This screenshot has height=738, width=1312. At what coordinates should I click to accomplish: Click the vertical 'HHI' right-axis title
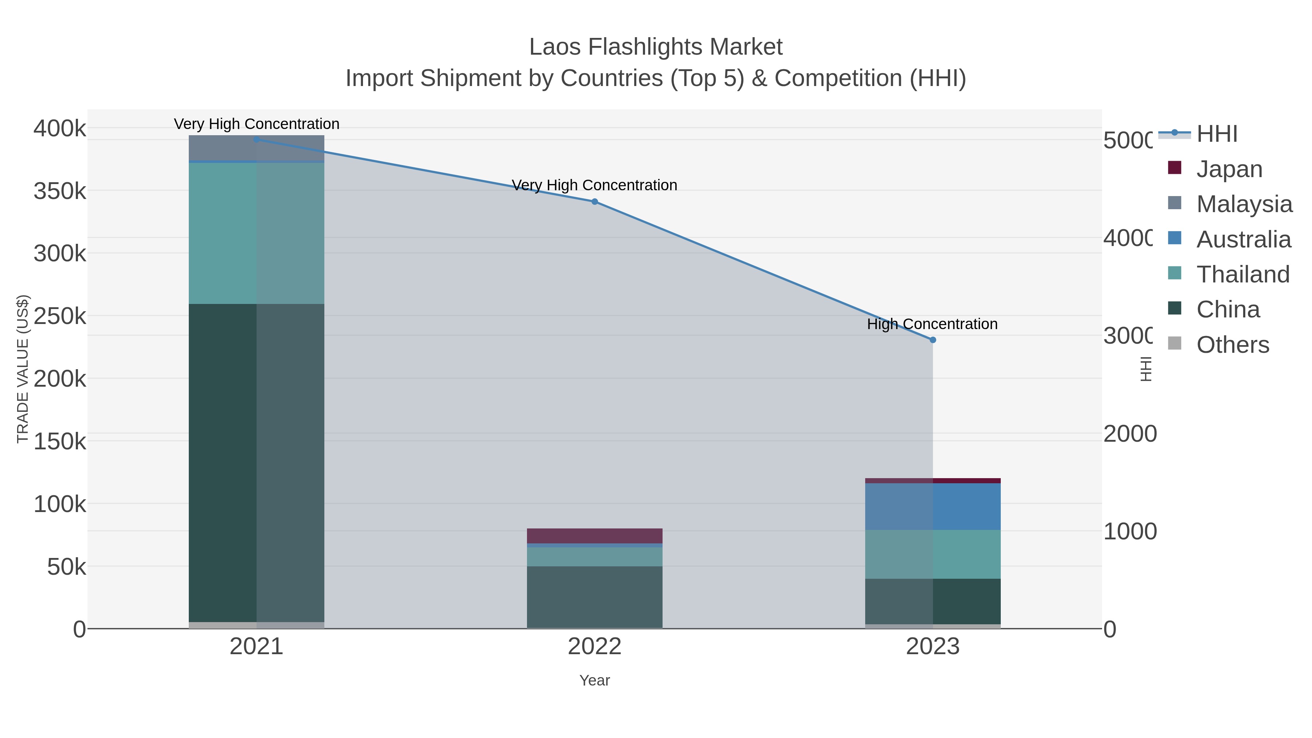(1146, 369)
